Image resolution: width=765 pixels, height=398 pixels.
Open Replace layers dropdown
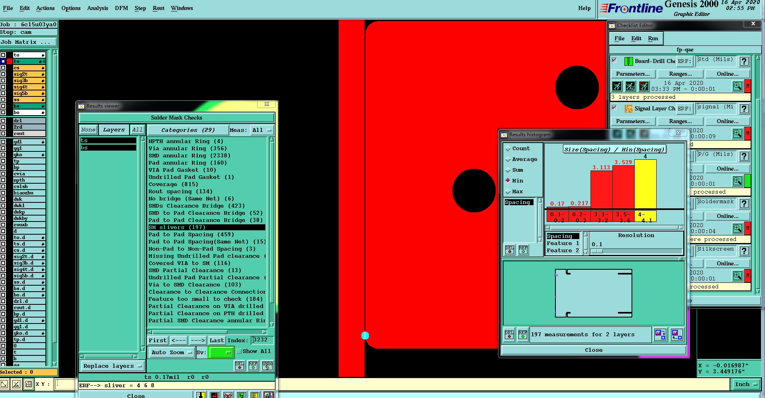113,366
